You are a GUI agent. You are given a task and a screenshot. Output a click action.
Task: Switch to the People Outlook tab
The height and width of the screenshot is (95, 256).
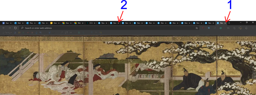31,23
